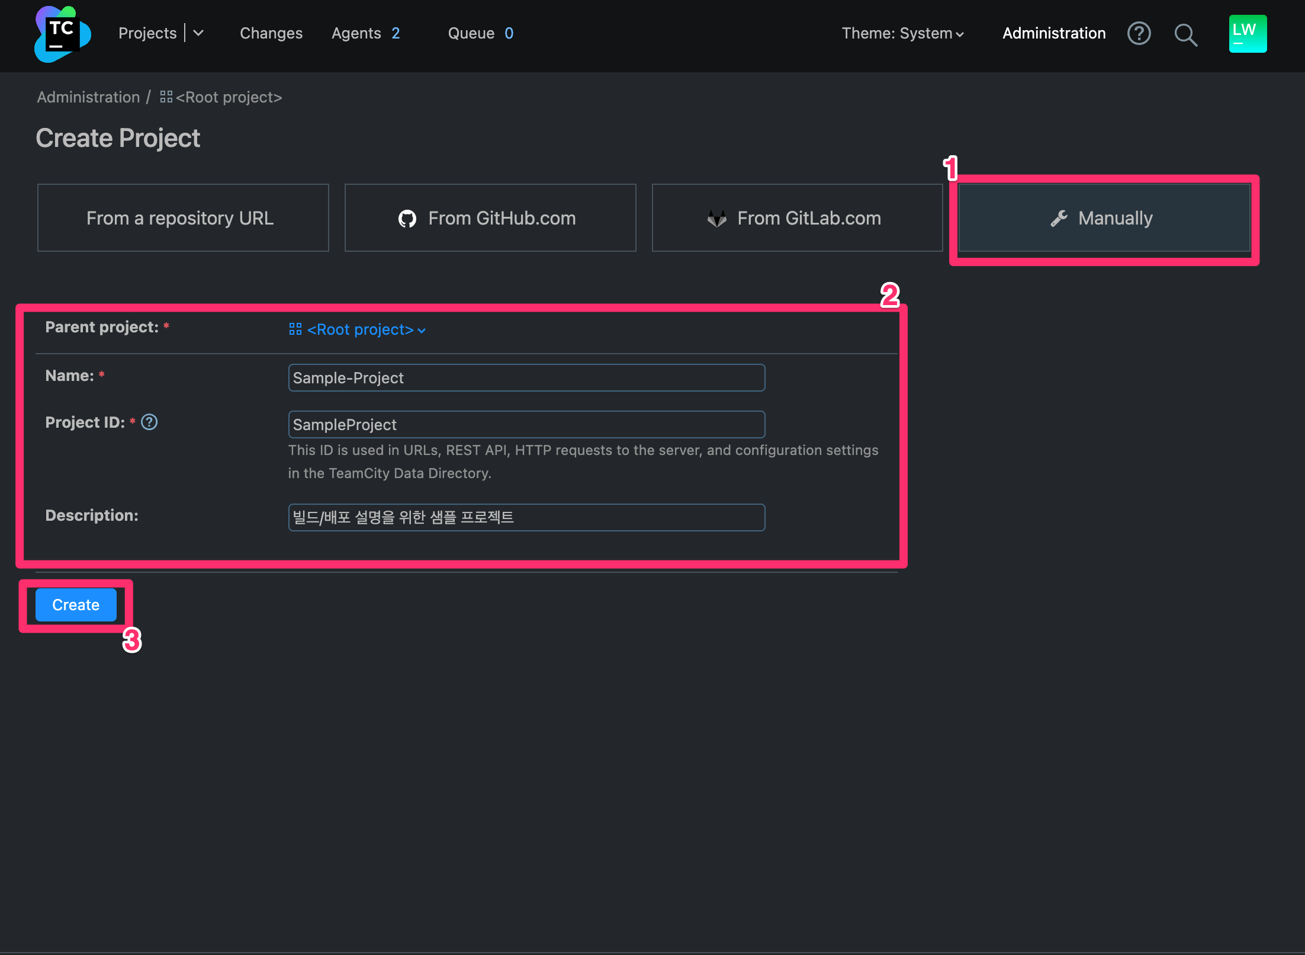
Task: Click the Administration breadcrumb link
Action: pos(88,97)
